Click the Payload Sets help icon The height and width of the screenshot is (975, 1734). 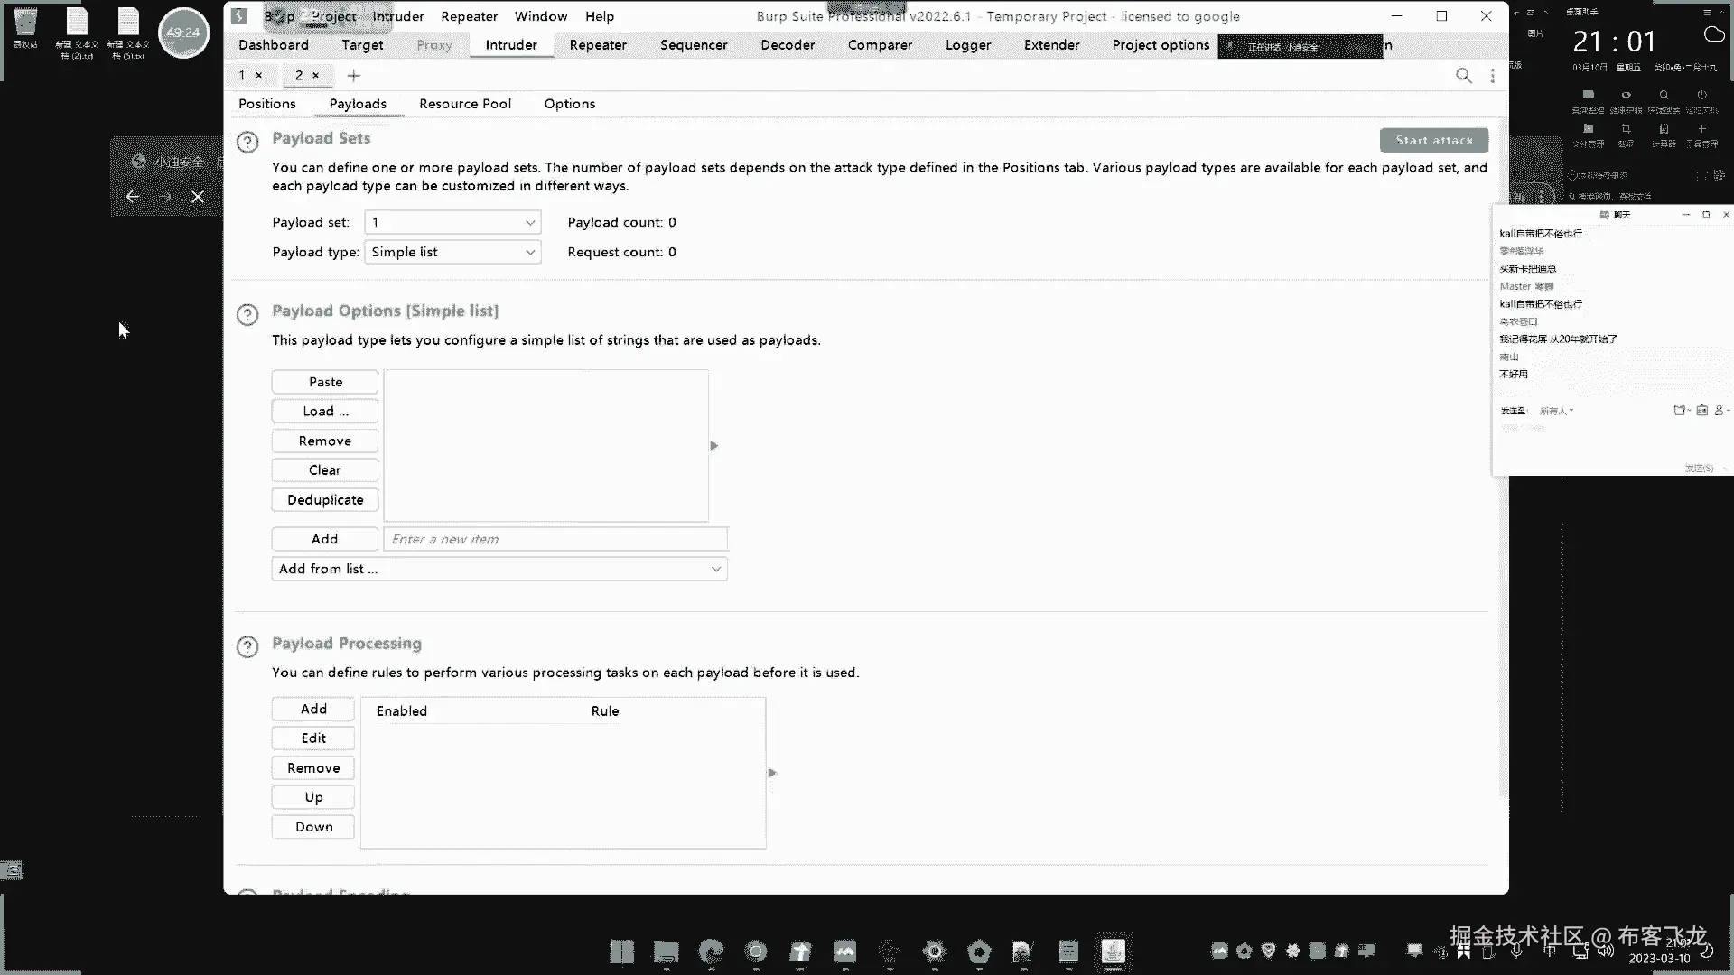(247, 142)
